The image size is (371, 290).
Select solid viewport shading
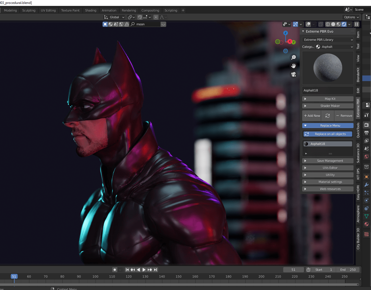333,24
